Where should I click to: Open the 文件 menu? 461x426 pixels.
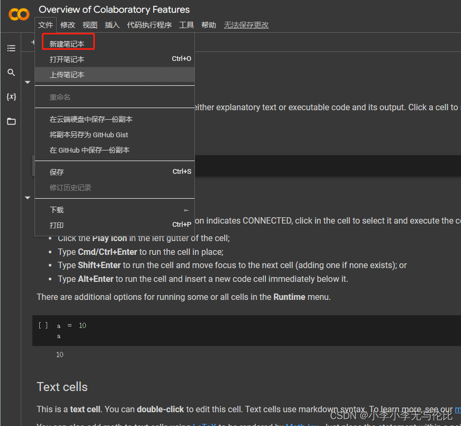point(46,25)
